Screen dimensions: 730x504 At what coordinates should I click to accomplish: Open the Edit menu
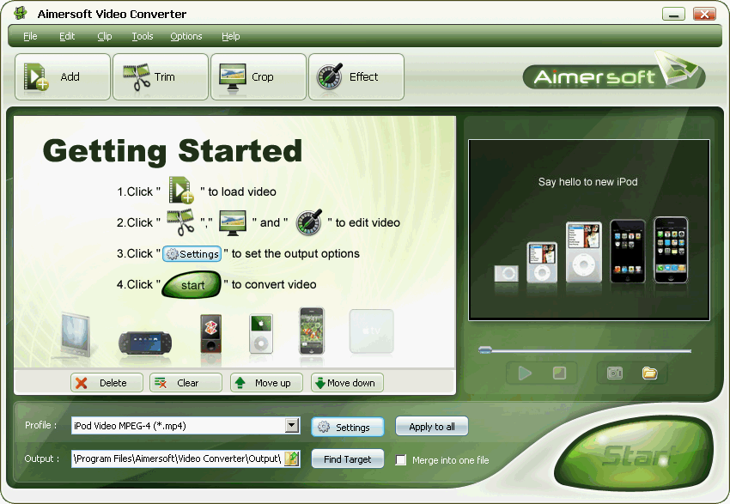(67, 36)
